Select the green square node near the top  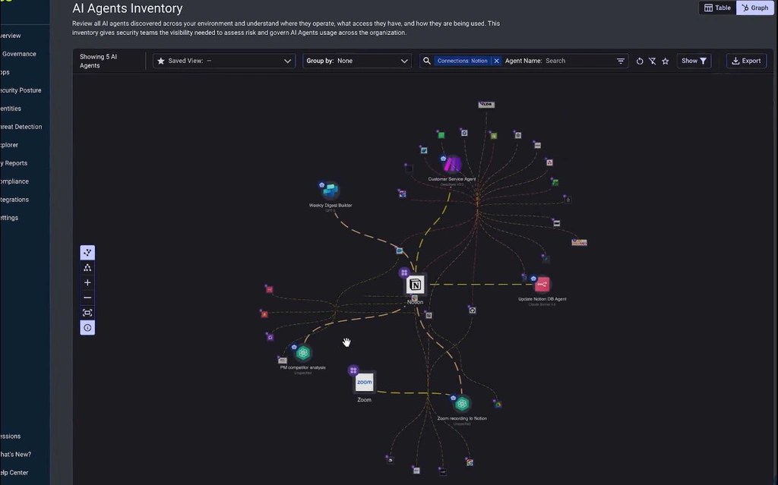441,135
